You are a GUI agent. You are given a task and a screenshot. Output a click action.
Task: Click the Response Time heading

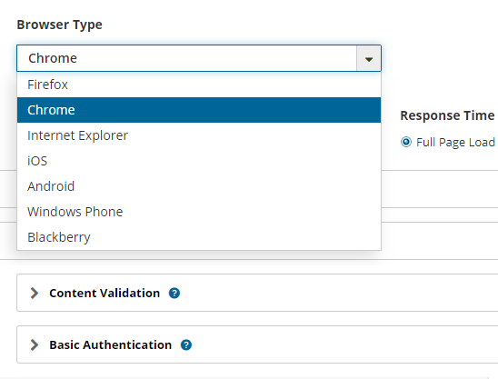[447, 115]
